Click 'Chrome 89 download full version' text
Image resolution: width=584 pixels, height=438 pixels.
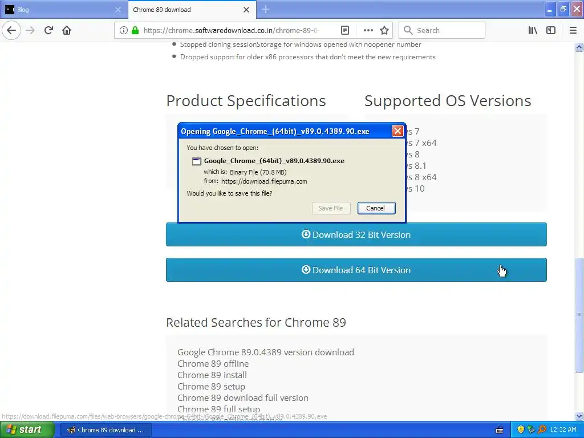click(x=243, y=398)
